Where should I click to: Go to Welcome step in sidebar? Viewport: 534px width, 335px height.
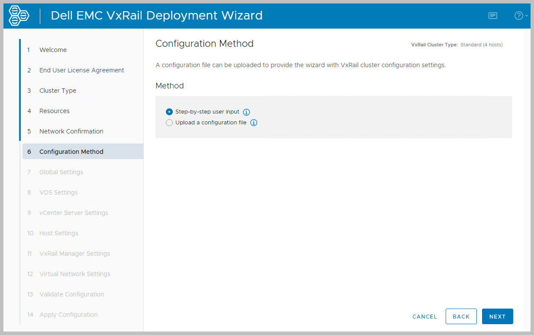[x=53, y=50]
